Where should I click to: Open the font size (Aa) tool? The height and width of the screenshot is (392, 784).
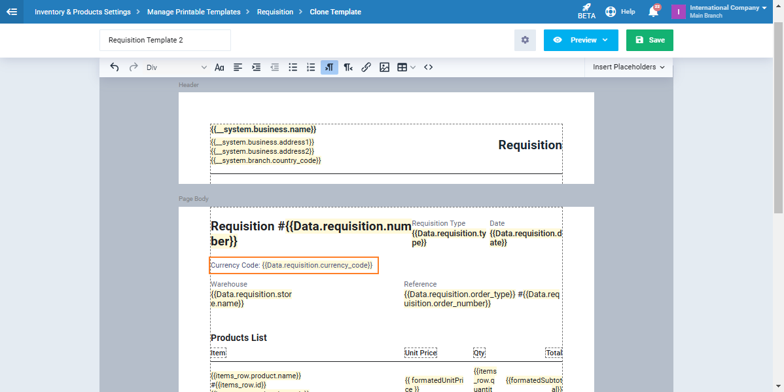(x=220, y=67)
